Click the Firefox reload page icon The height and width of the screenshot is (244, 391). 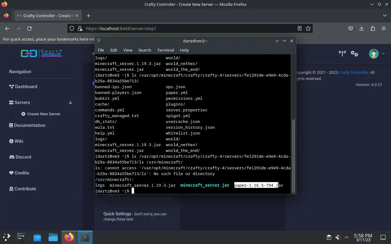29,28
